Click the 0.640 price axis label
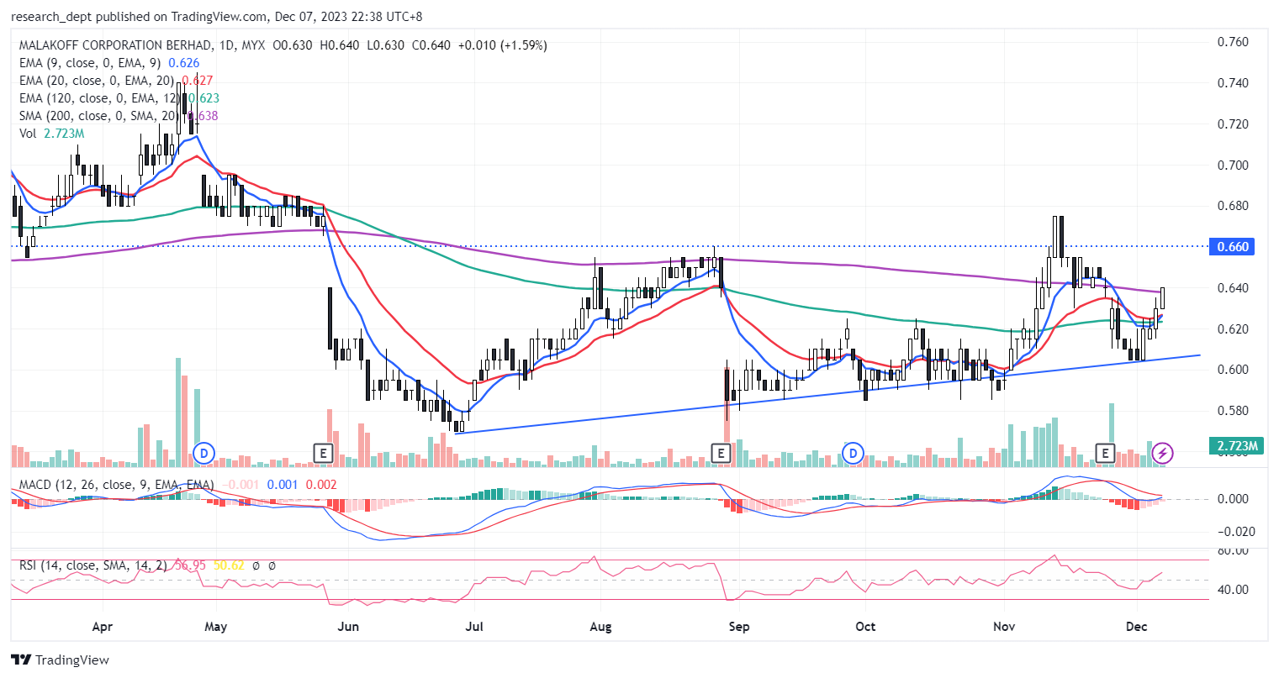The height and width of the screenshot is (678, 1279). pyautogui.click(x=1233, y=288)
